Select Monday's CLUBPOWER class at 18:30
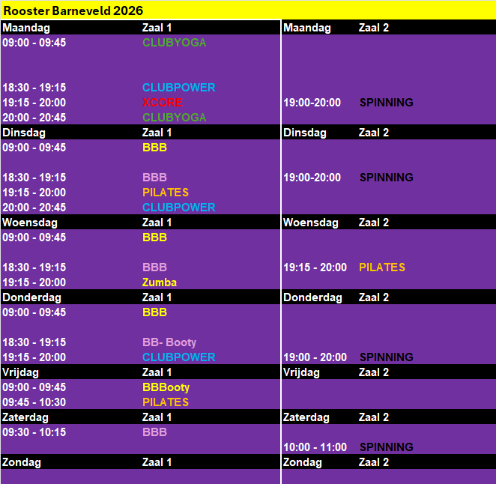Viewport: 496px width, 484px height. (178, 88)
